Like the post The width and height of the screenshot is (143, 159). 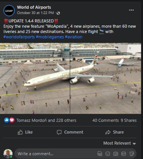[x=25, y=132]
